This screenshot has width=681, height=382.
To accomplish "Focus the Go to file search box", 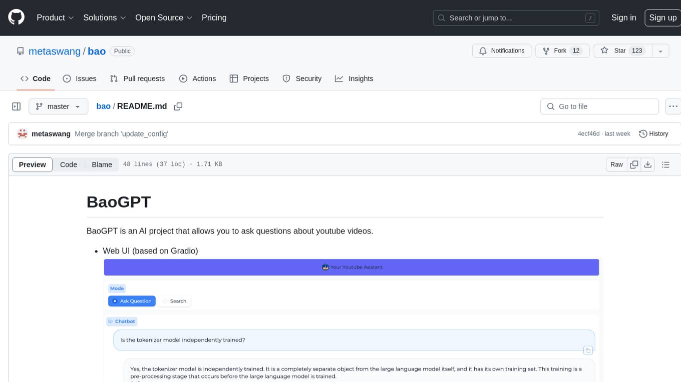I will (599, 106).
